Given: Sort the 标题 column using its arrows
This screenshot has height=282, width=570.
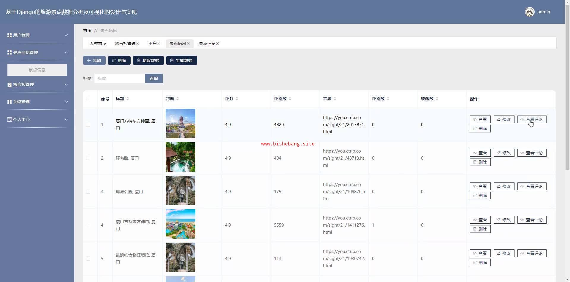Looking at the screenshot, I should pyautogui.click(x=127, y=99).
